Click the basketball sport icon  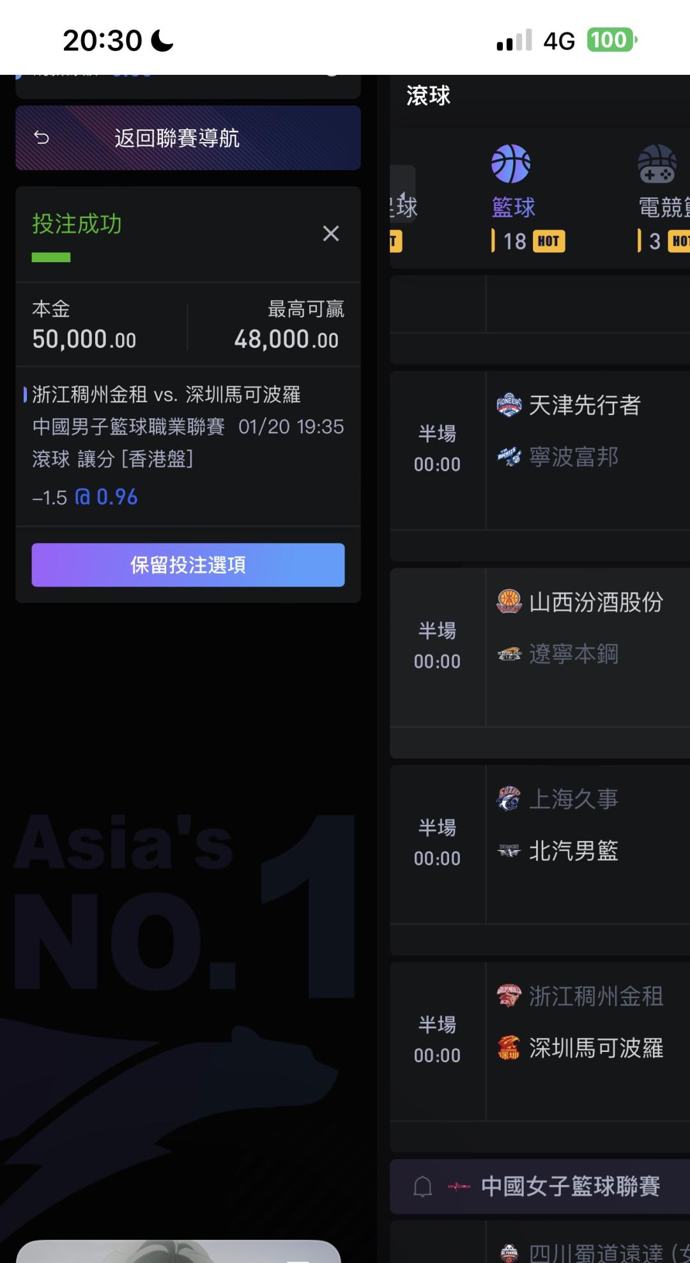click(510, 164)
